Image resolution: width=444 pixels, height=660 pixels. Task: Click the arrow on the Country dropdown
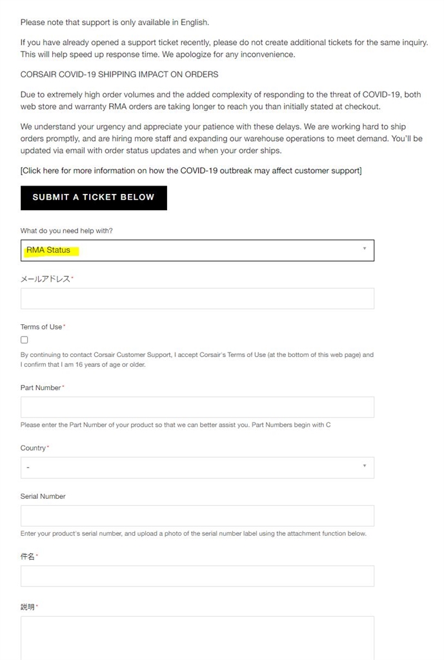(x=364, y=466)
